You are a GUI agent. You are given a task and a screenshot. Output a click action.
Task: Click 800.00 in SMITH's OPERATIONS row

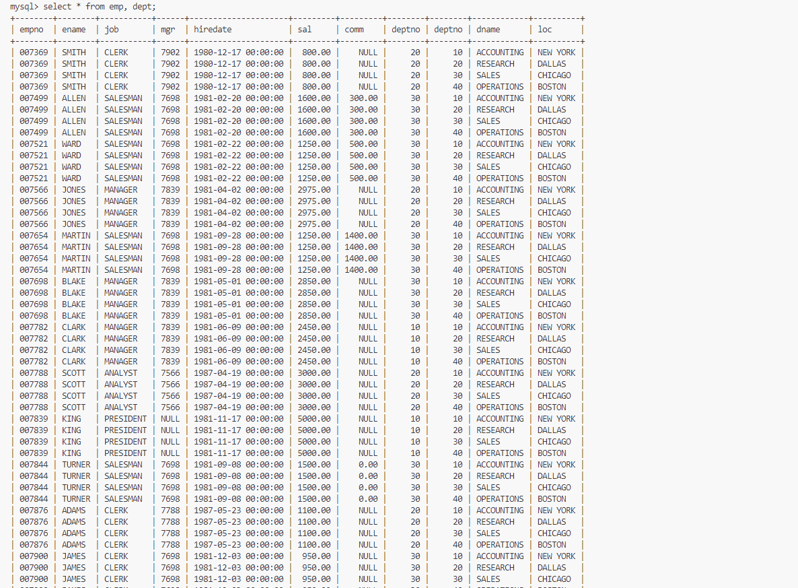[316, 87]
